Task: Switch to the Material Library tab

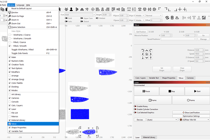Action: 149,137
